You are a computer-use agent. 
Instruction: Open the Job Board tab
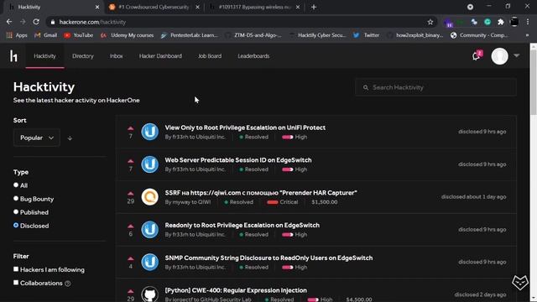pyautogui.click(x=210, y=56)
